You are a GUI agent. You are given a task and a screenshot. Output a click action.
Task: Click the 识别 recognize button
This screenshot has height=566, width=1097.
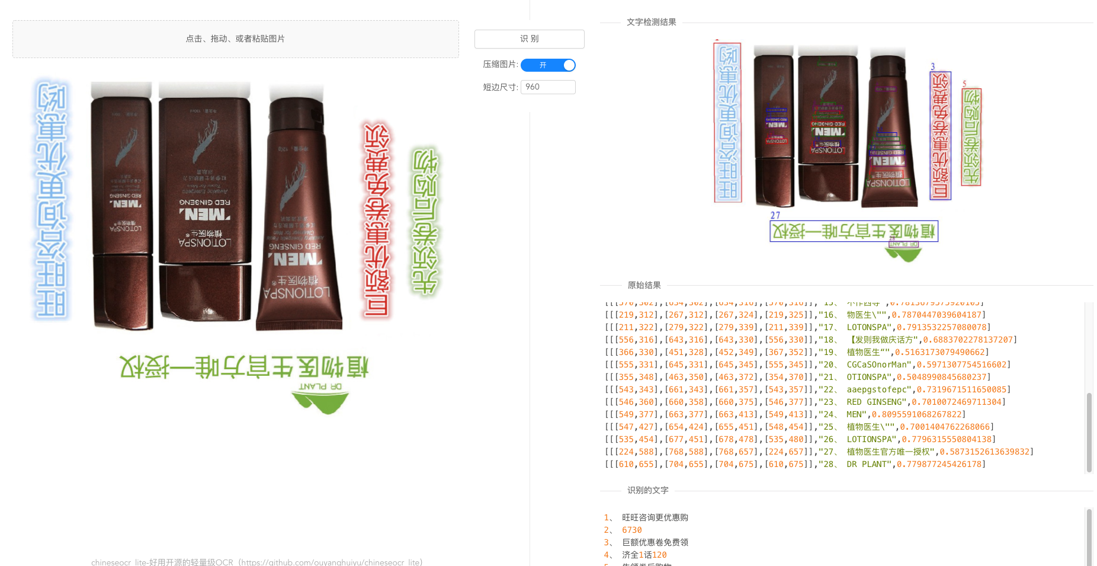tap(529, 39)
